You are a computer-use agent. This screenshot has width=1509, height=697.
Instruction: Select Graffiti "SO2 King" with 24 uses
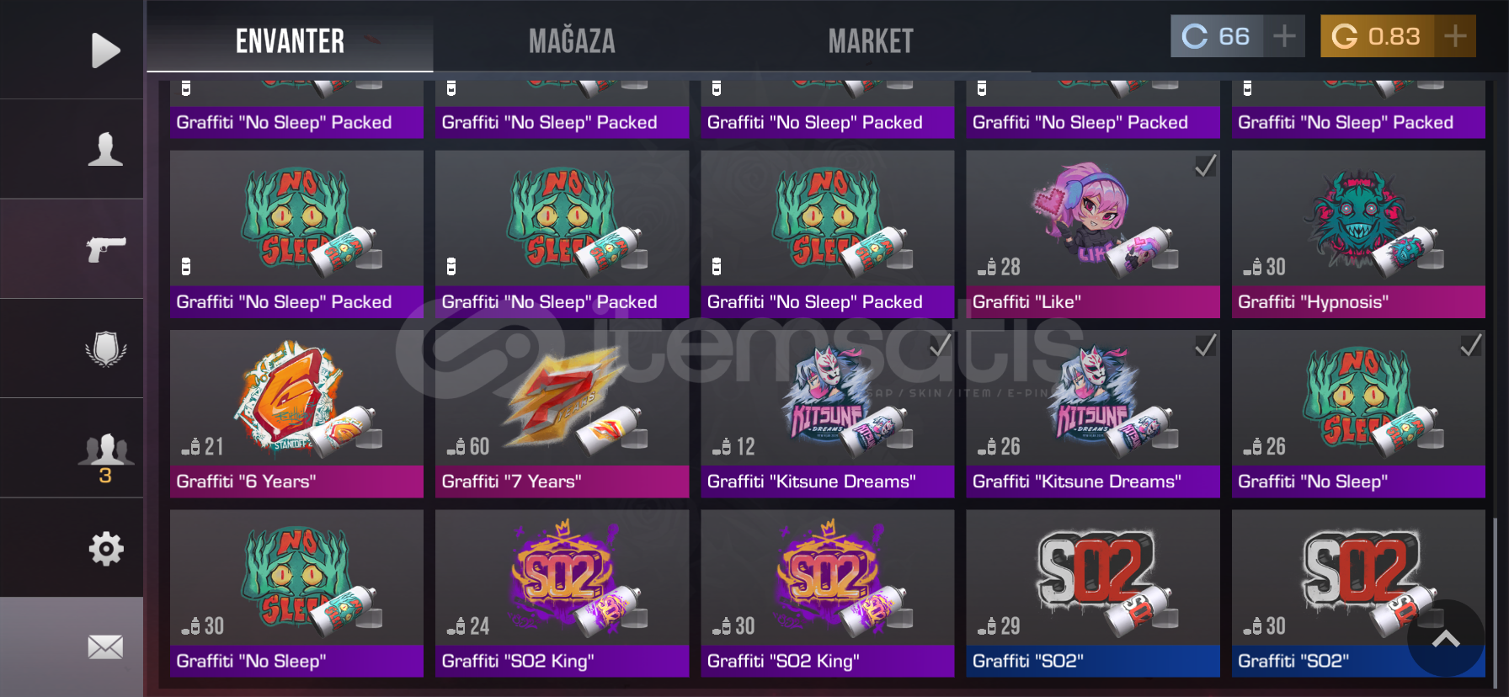562,593
